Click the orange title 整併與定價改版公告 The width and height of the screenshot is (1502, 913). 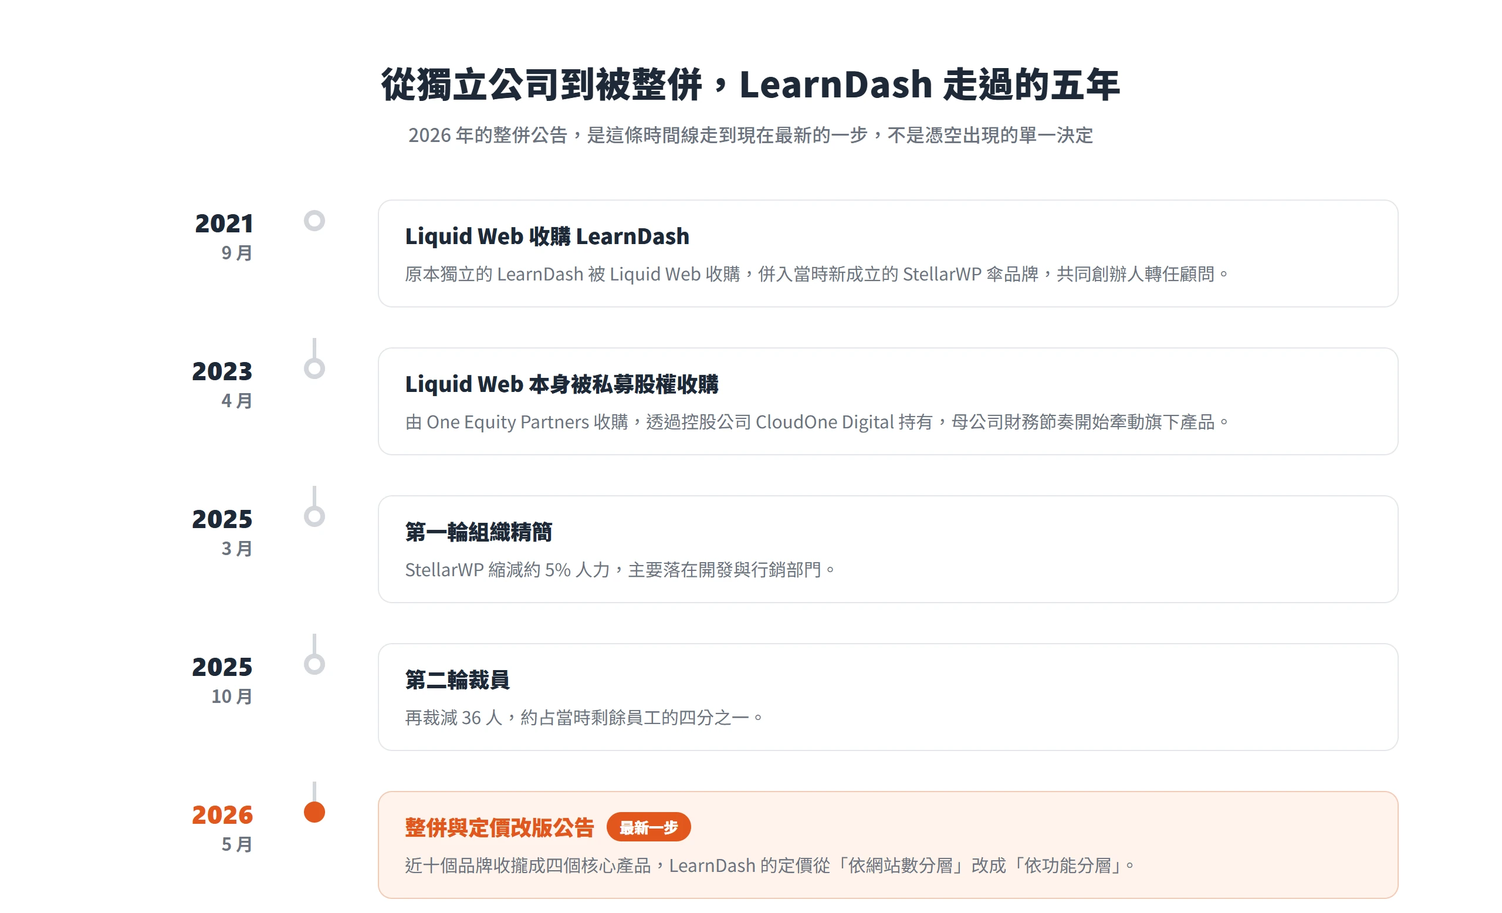499,828
